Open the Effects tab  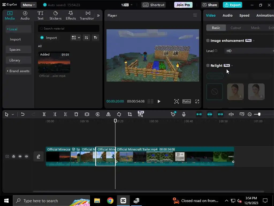pos(71,16)
